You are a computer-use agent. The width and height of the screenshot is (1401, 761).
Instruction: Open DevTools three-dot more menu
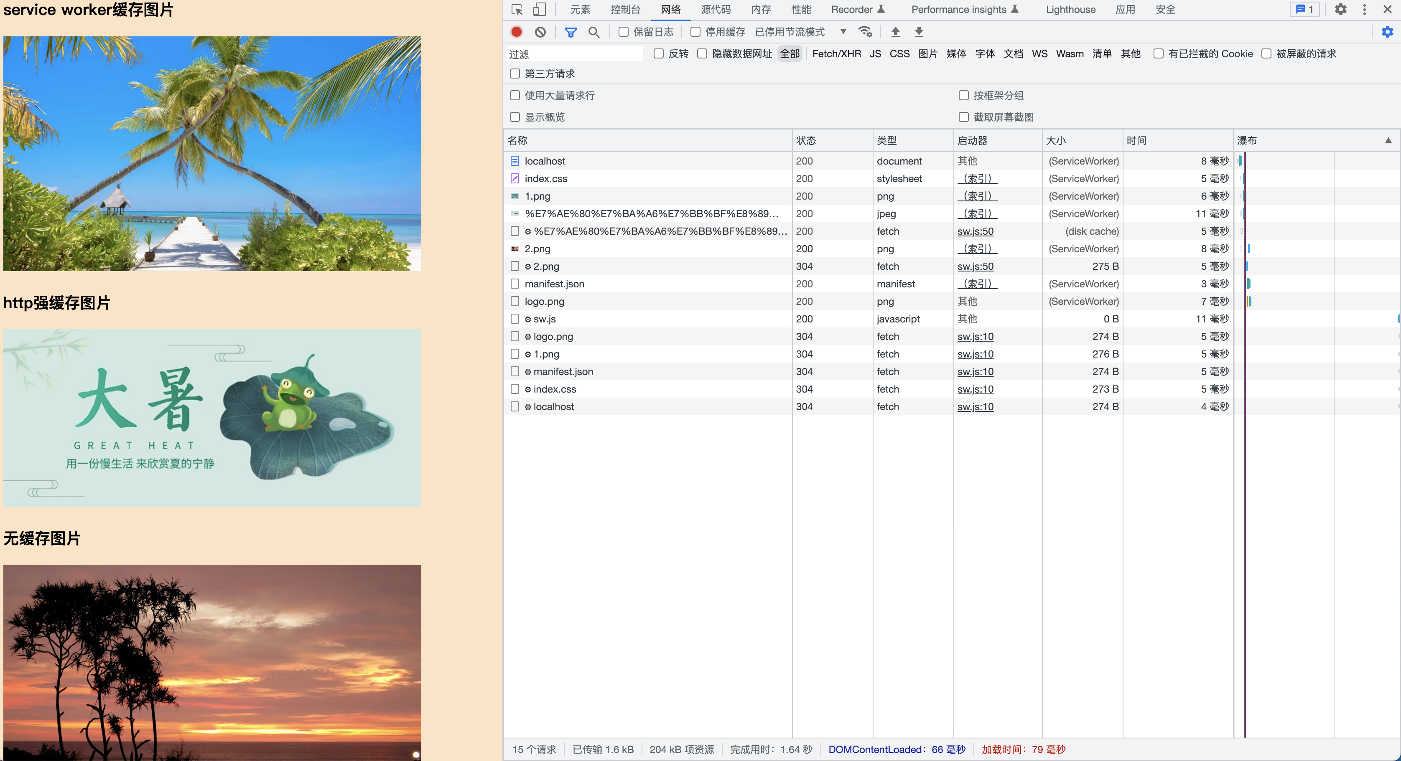(x=1364, y=10)
